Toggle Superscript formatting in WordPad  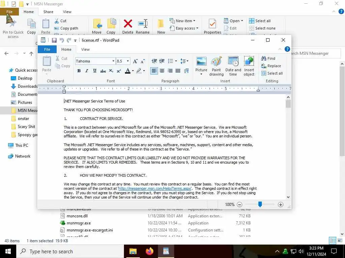click(x=119, y=71)
